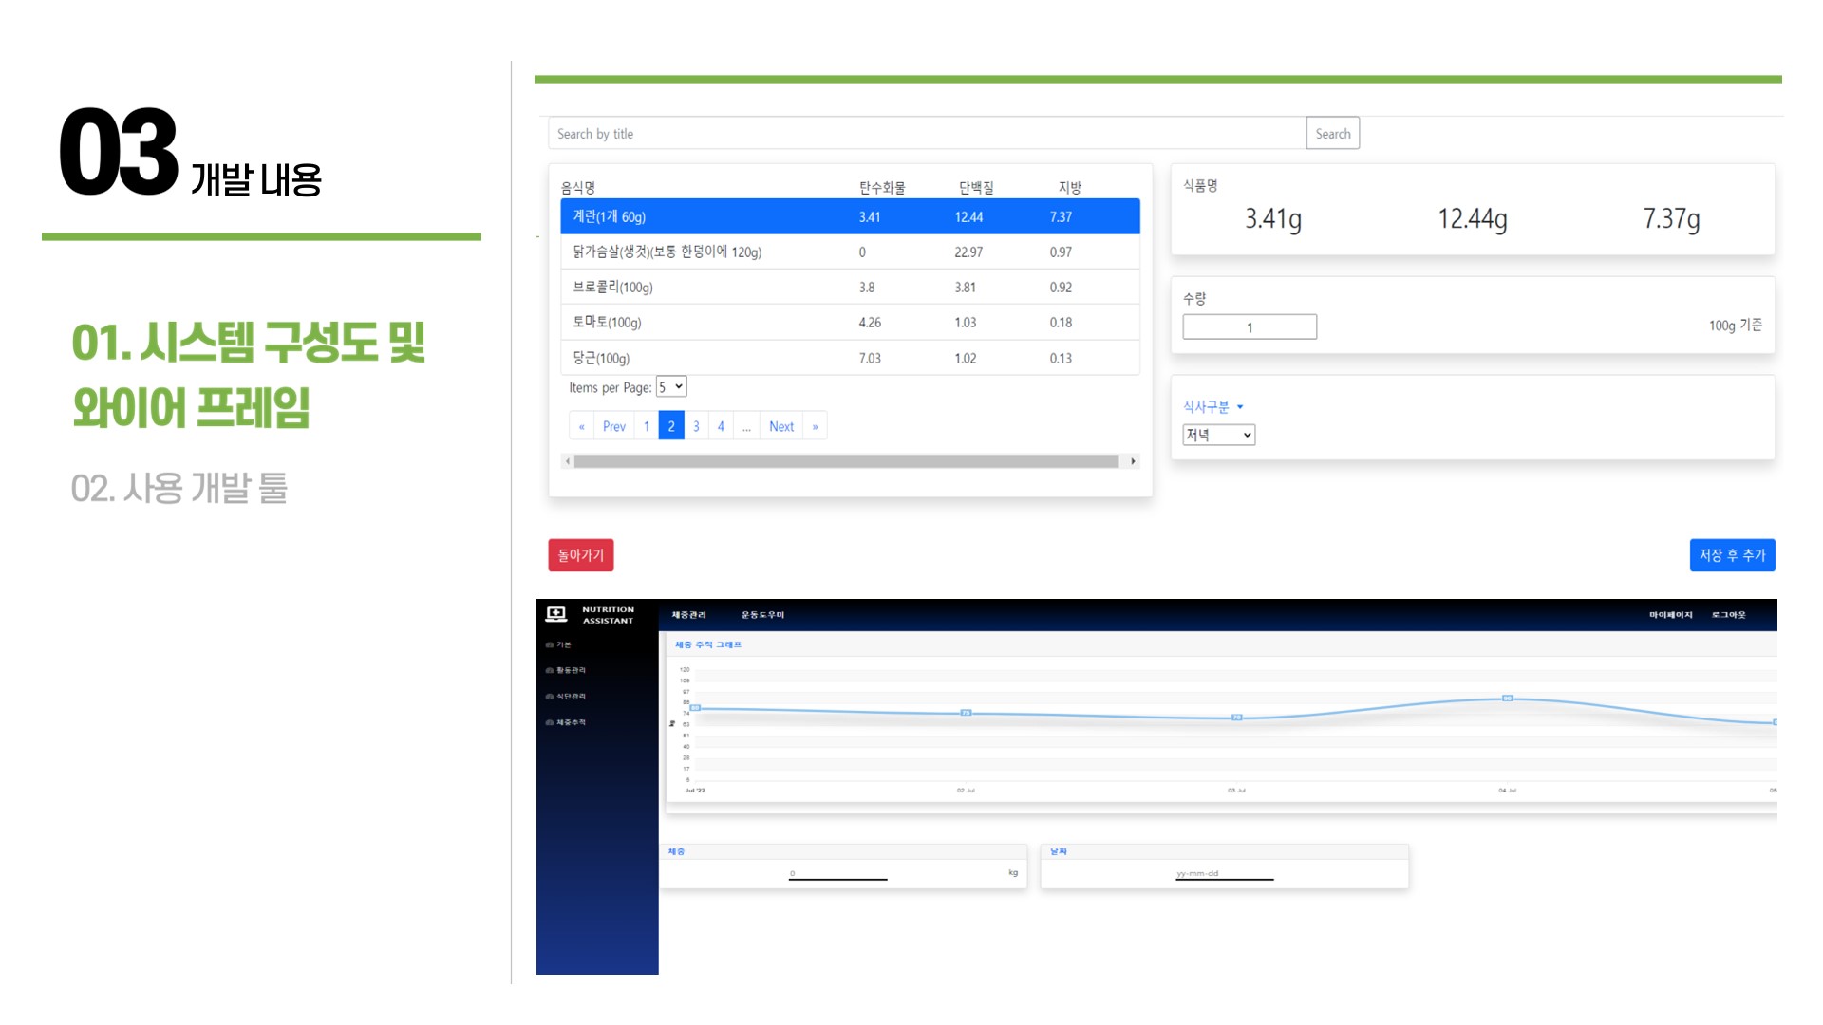Click the red 돌아가기 button
Screen dimensions: 1823x1025
click(581, 555)
